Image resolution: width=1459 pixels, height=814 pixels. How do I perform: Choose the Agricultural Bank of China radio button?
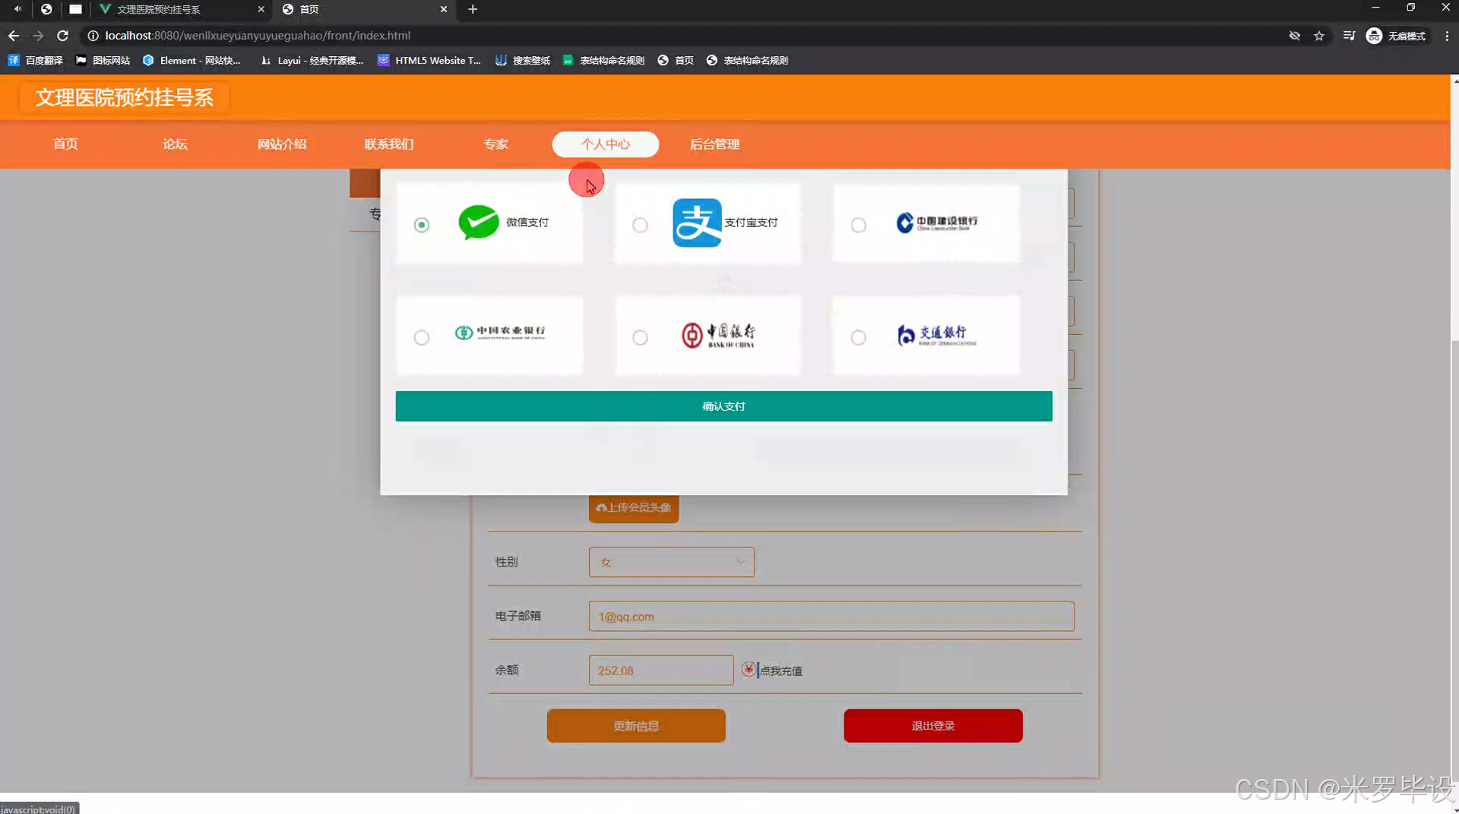[x=422, y=337]
